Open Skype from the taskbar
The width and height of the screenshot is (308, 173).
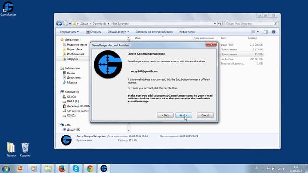(76, 169)
